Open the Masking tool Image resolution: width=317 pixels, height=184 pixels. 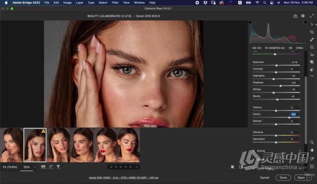[312, 47]
